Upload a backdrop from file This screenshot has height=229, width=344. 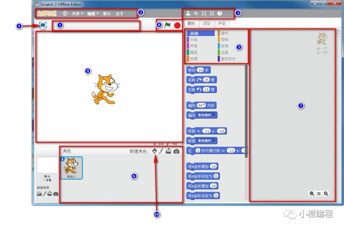[50, 193]
